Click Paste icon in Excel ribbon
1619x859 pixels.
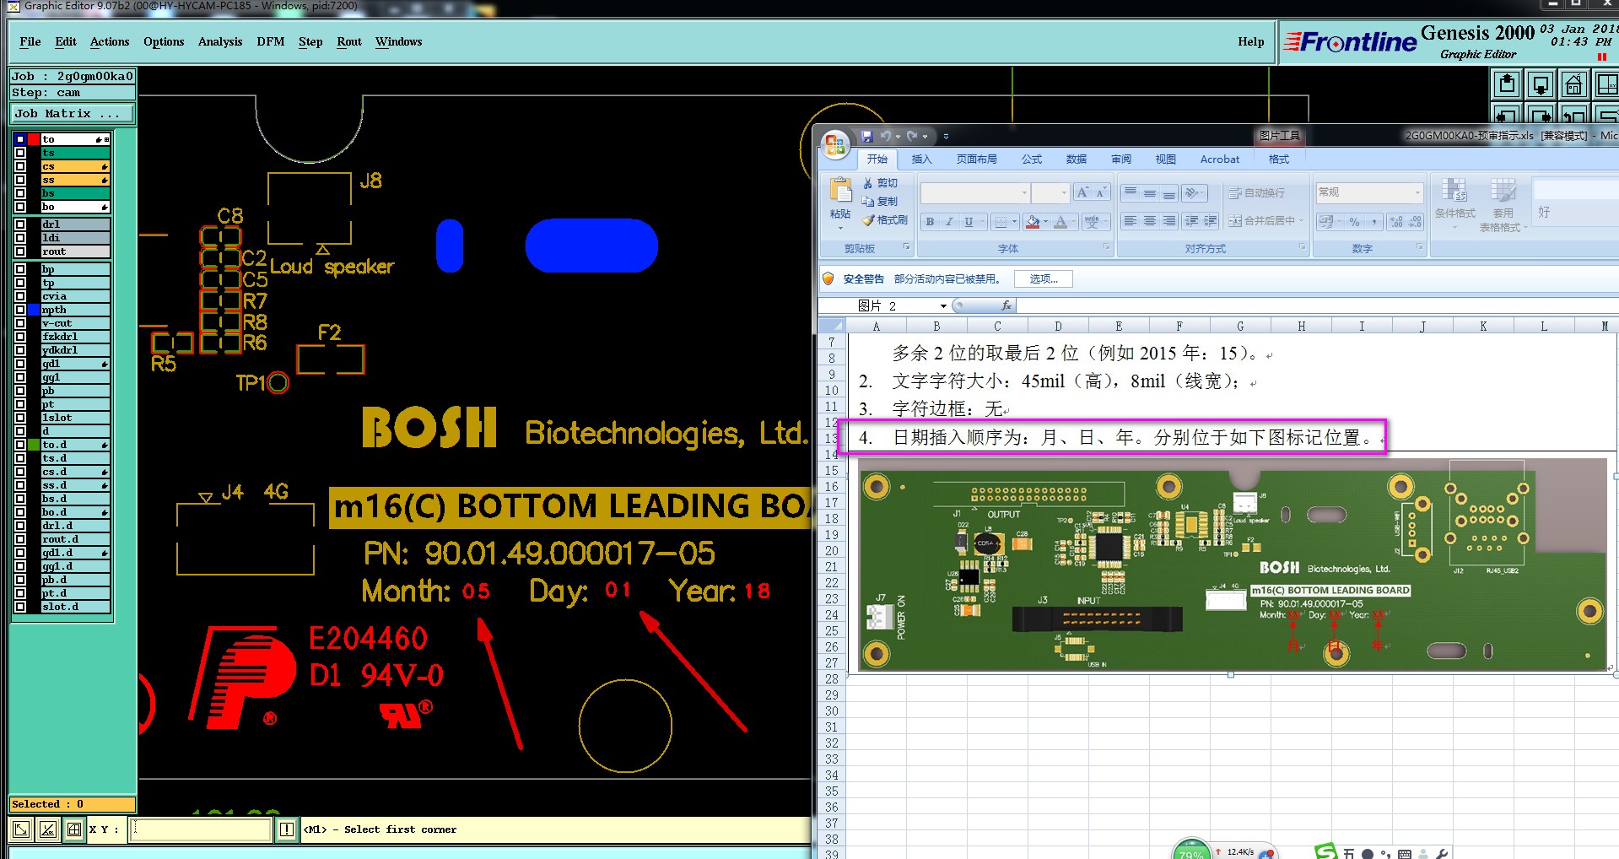(840, 191)
